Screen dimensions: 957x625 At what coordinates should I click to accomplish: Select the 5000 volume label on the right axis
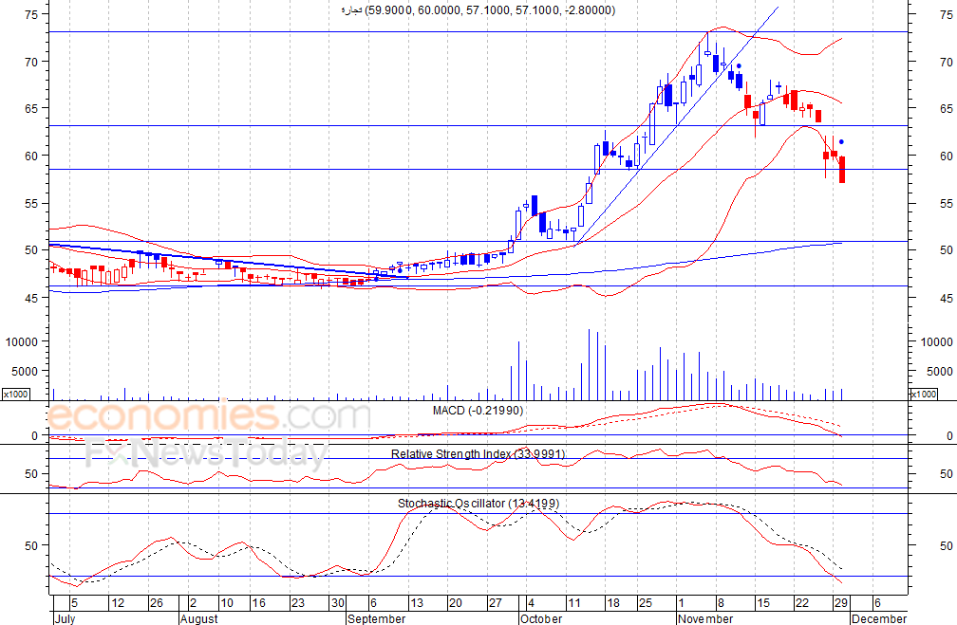[x=940, y=372]
